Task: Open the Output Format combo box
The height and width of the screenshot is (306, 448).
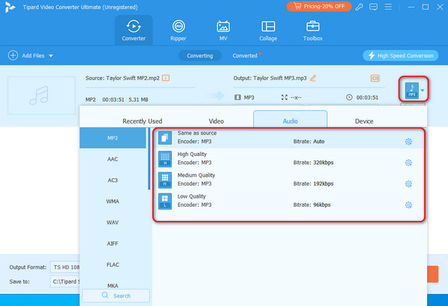Action: pyautogui.click(x=65, y=267)
